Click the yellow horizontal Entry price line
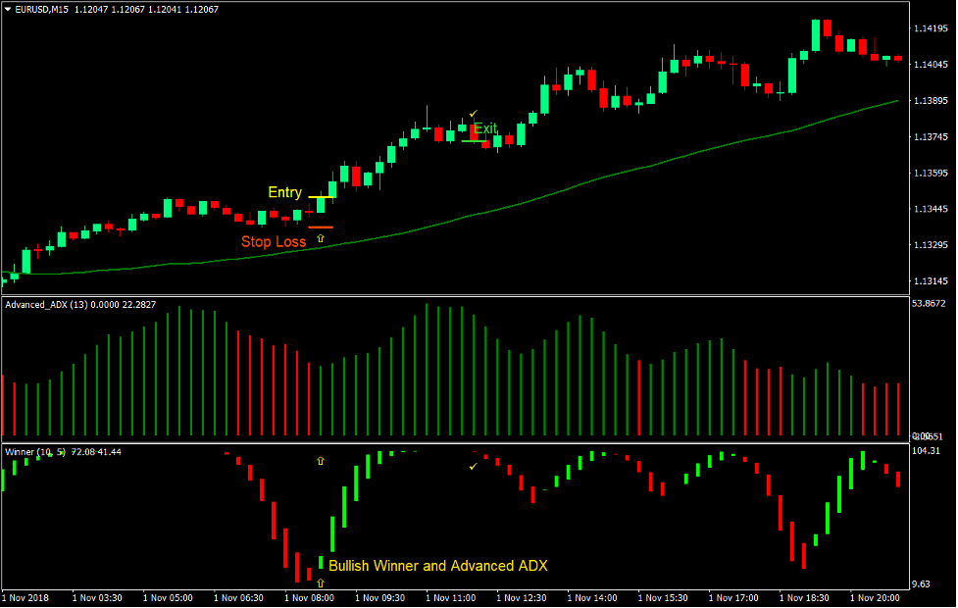 tap(321, 198)
